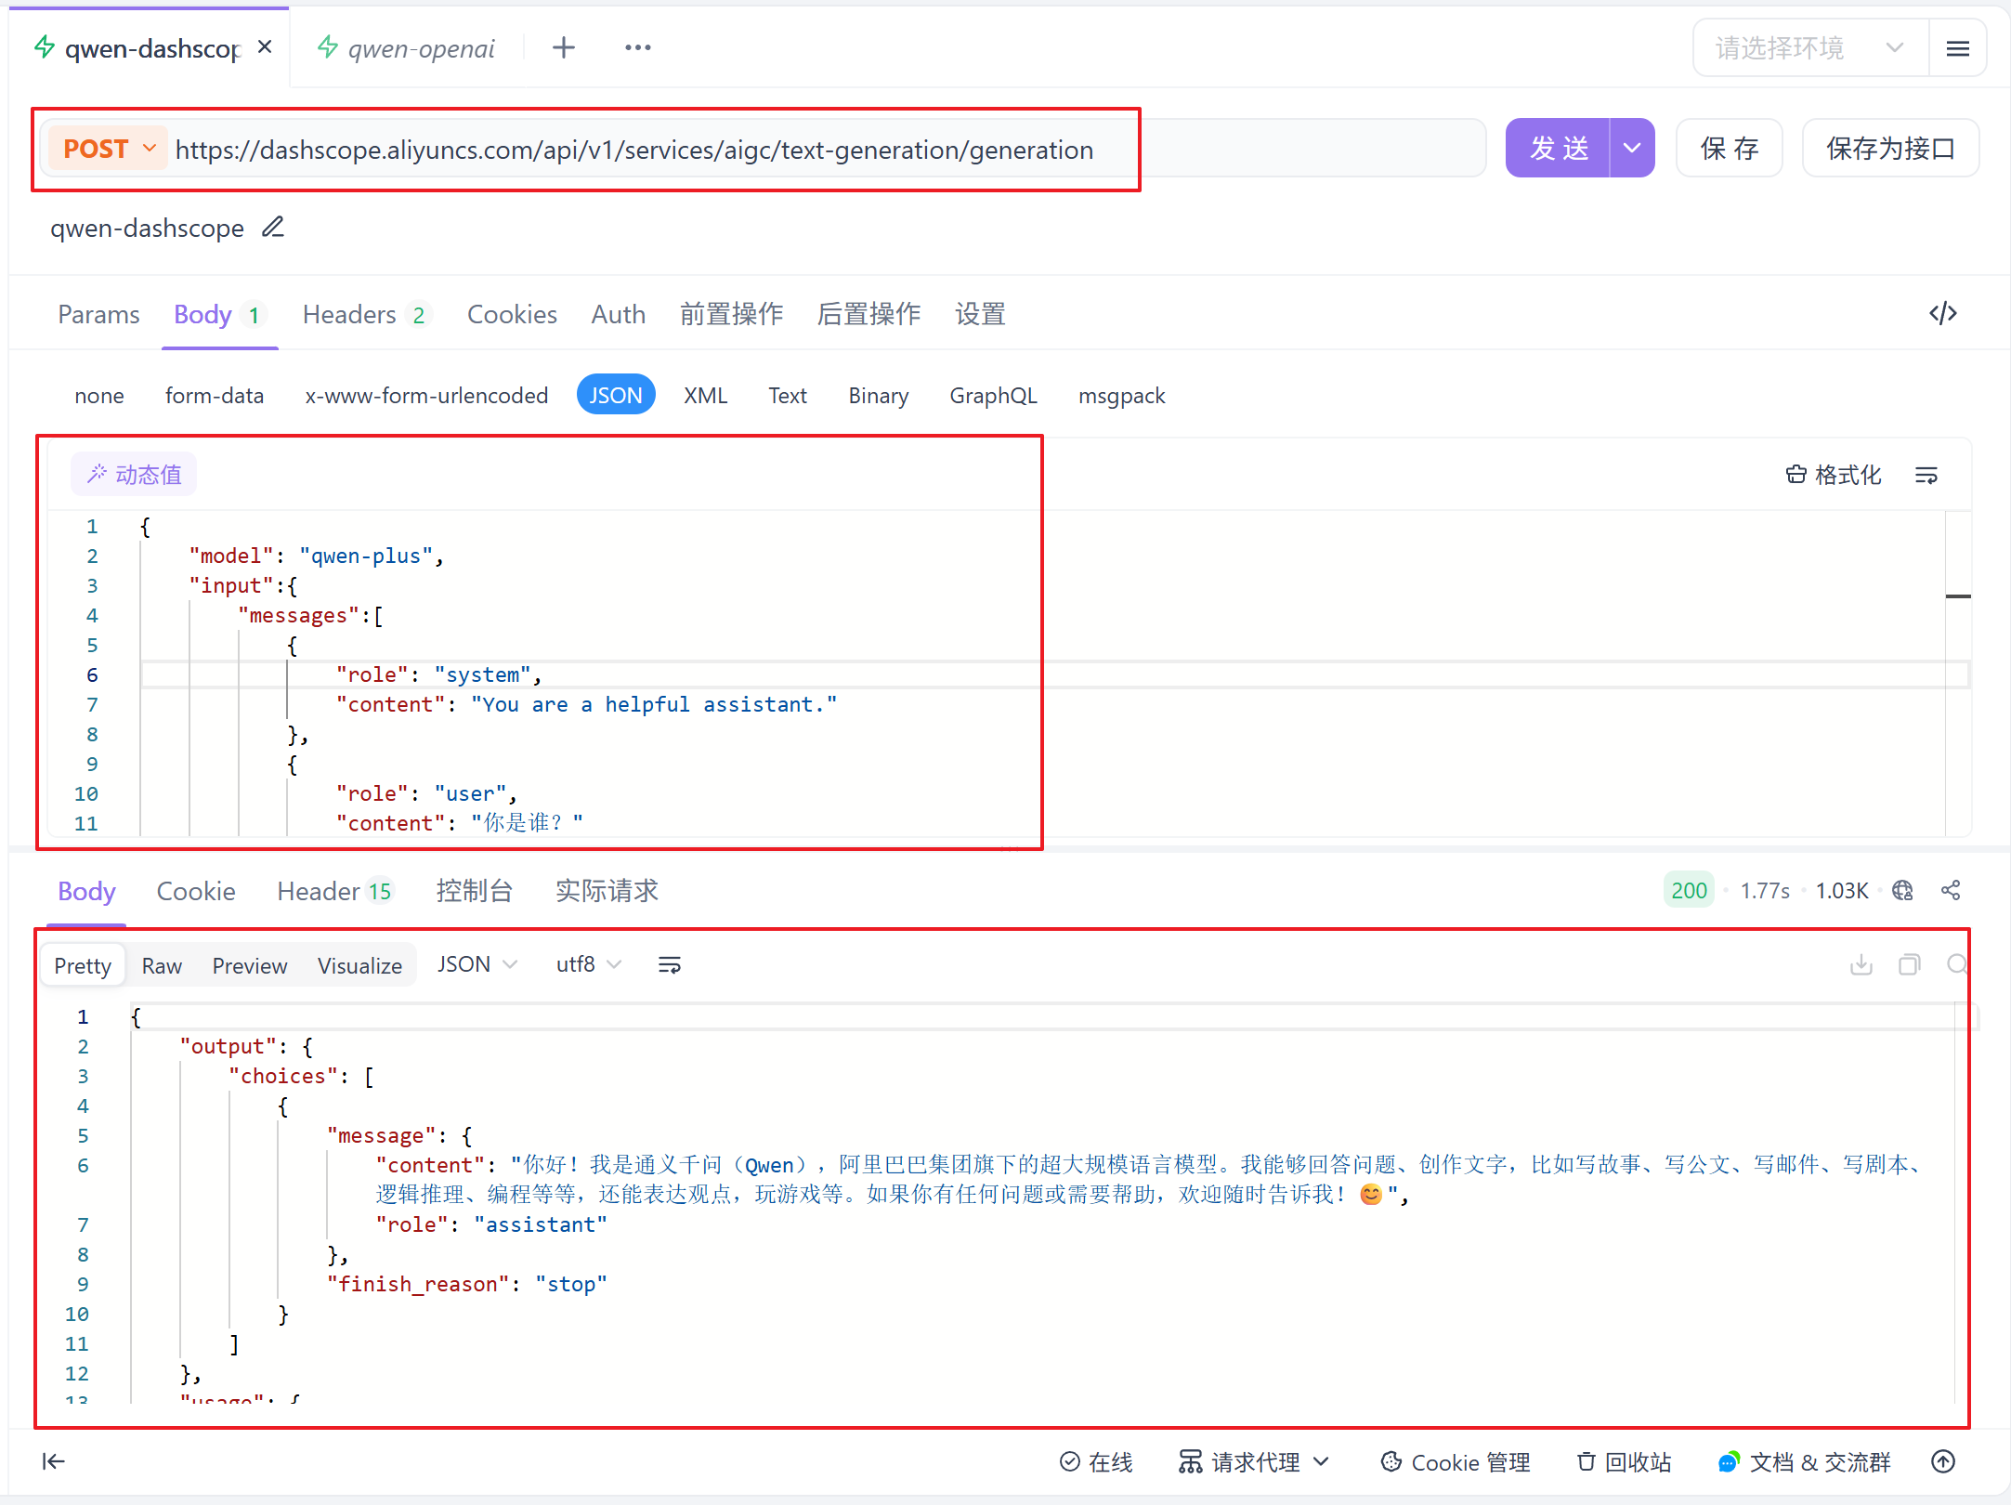Click the share icon next to response size
The image size is (2011, 1505).
pyautogui.click(x=1951, y=891)
